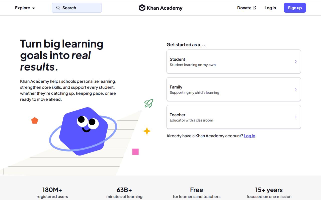Click the 'Turn big learning goals' headline
321x200 pixels.
tap(62, 55)
